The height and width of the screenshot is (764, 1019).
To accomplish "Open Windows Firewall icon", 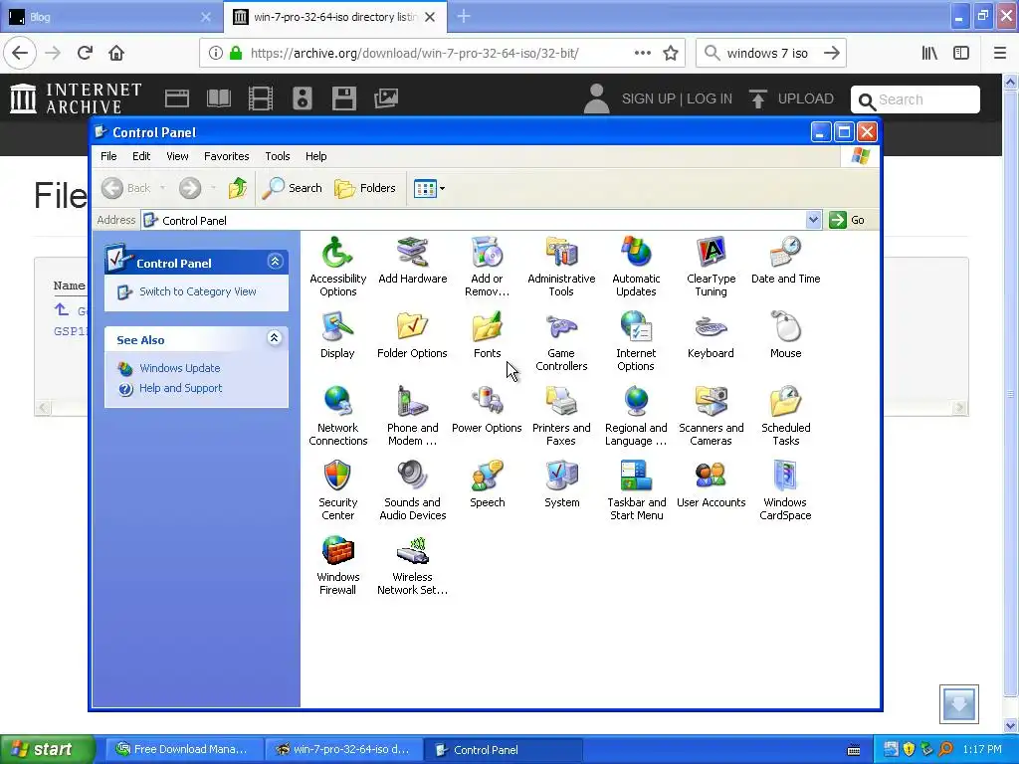I will pos(338,565).
